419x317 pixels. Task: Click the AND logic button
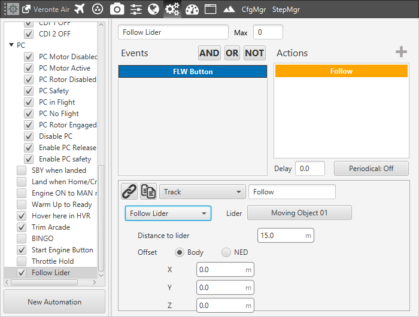tap(209, 53)
